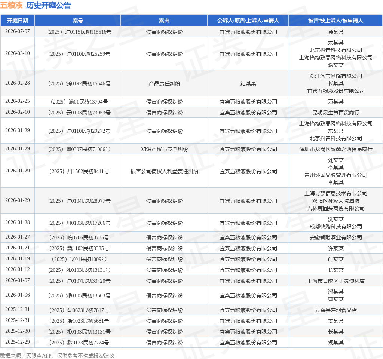Click defendant 闫某某

click(335, 259)
